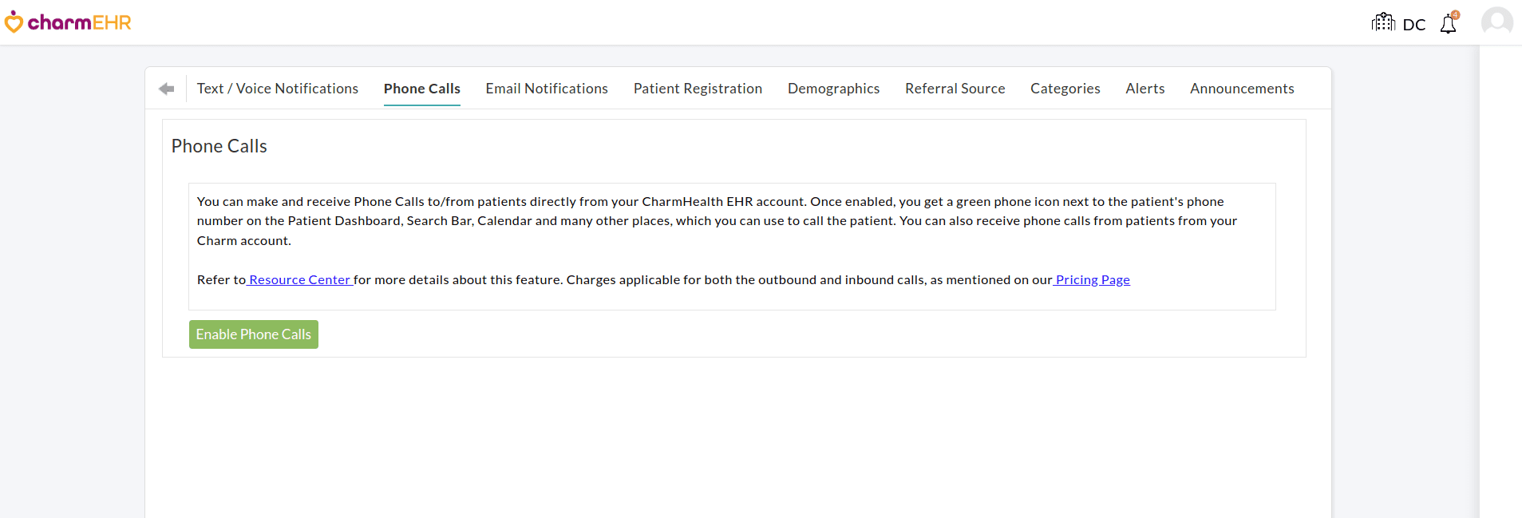Open the user profile avatar
Screen dimensions: 1522x518
coord(1496,22)
